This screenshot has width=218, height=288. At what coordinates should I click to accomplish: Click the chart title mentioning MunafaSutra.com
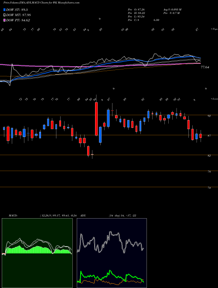(41, 3)
